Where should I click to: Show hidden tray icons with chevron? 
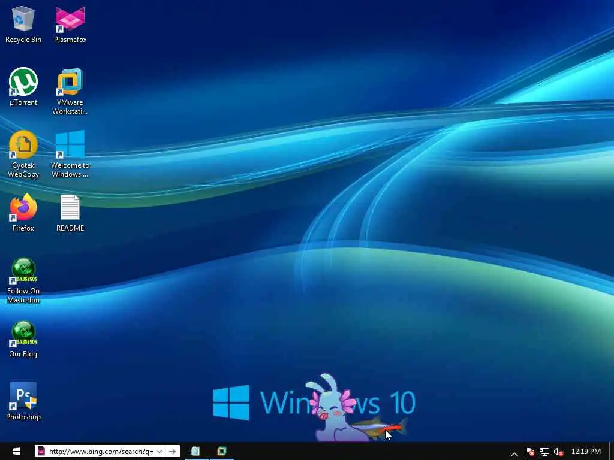(514, 454)
